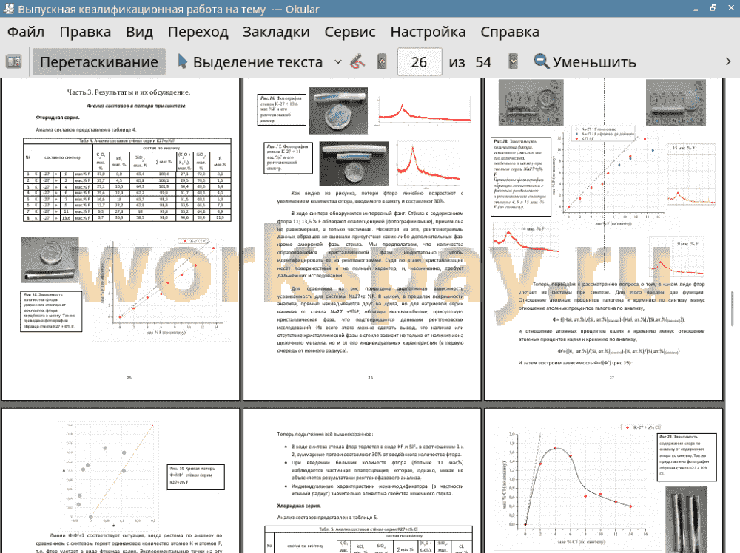The image size is (740, 553).
Task: Click the vertical scrollbar handle
Action: (x=733, y=309)
